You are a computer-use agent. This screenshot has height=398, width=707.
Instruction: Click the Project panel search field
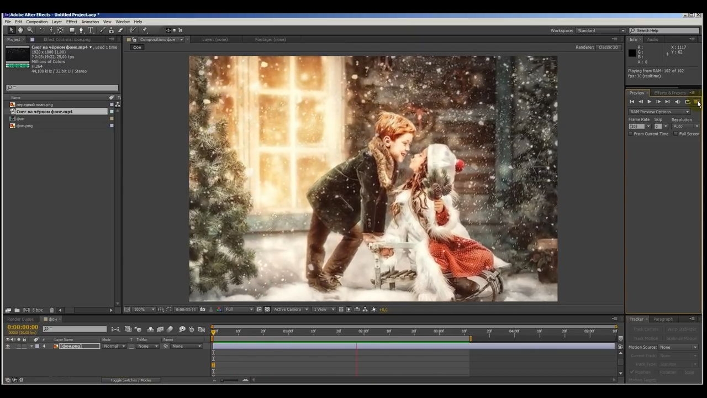coord(62,88)
